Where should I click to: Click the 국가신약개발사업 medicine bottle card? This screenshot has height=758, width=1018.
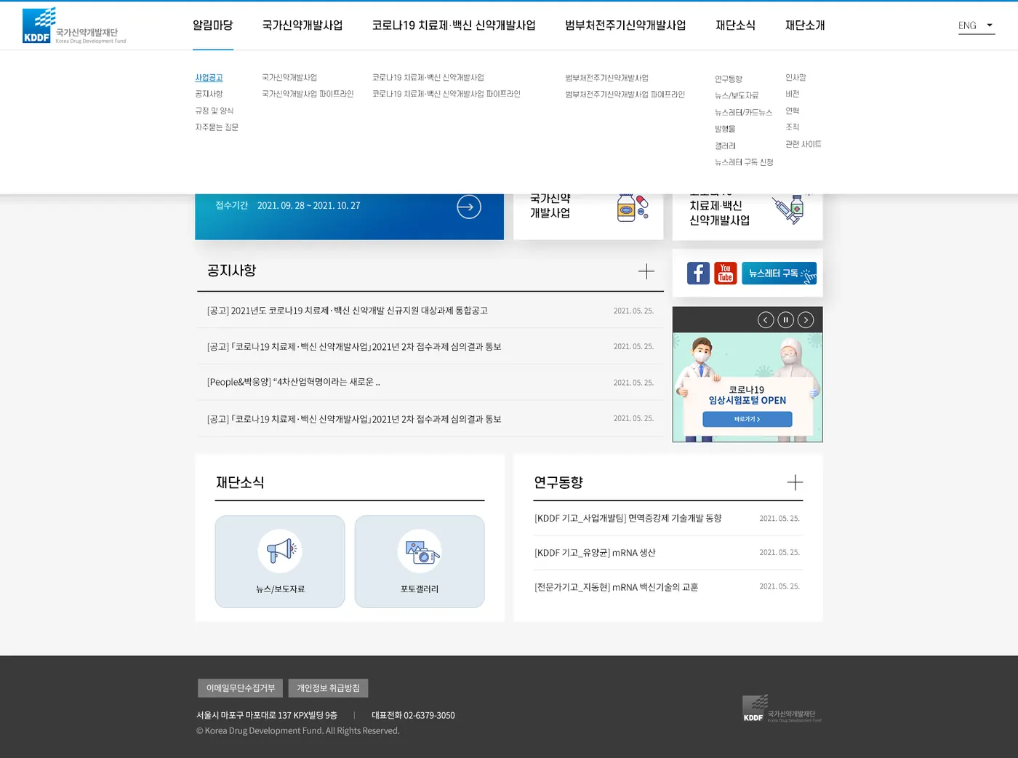588,216
